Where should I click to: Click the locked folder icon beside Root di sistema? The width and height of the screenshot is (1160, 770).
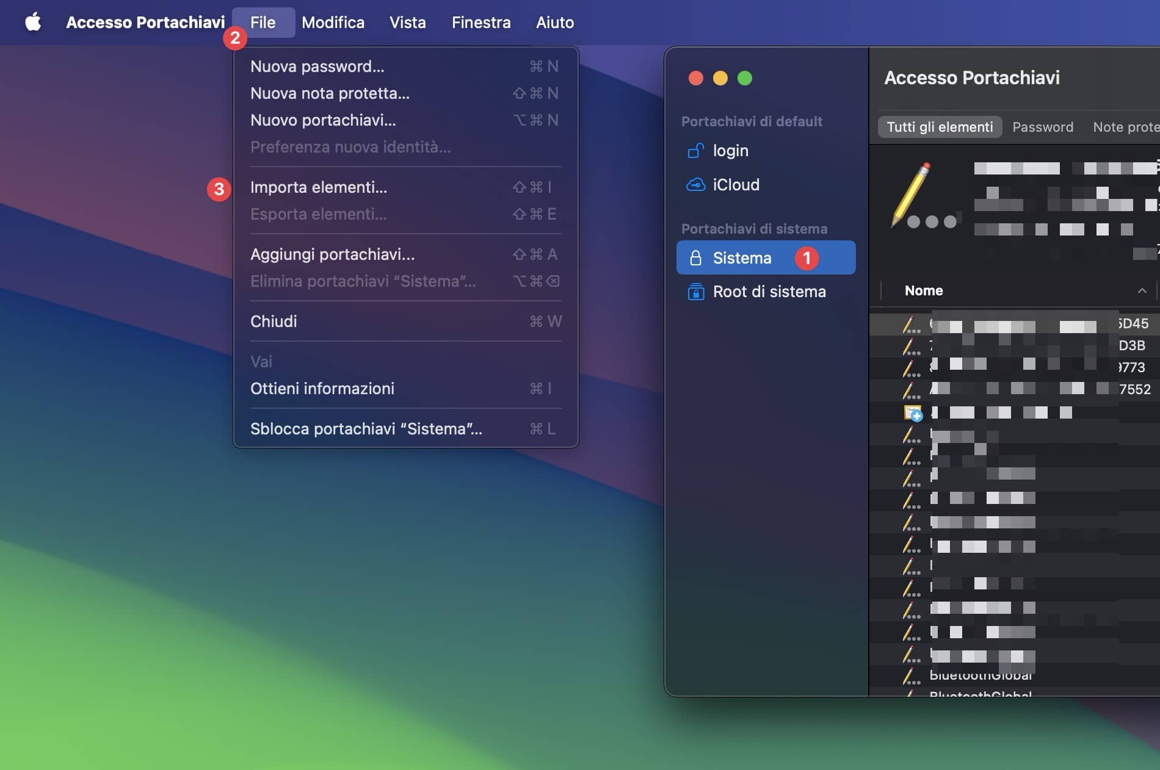tap(695, 292)
